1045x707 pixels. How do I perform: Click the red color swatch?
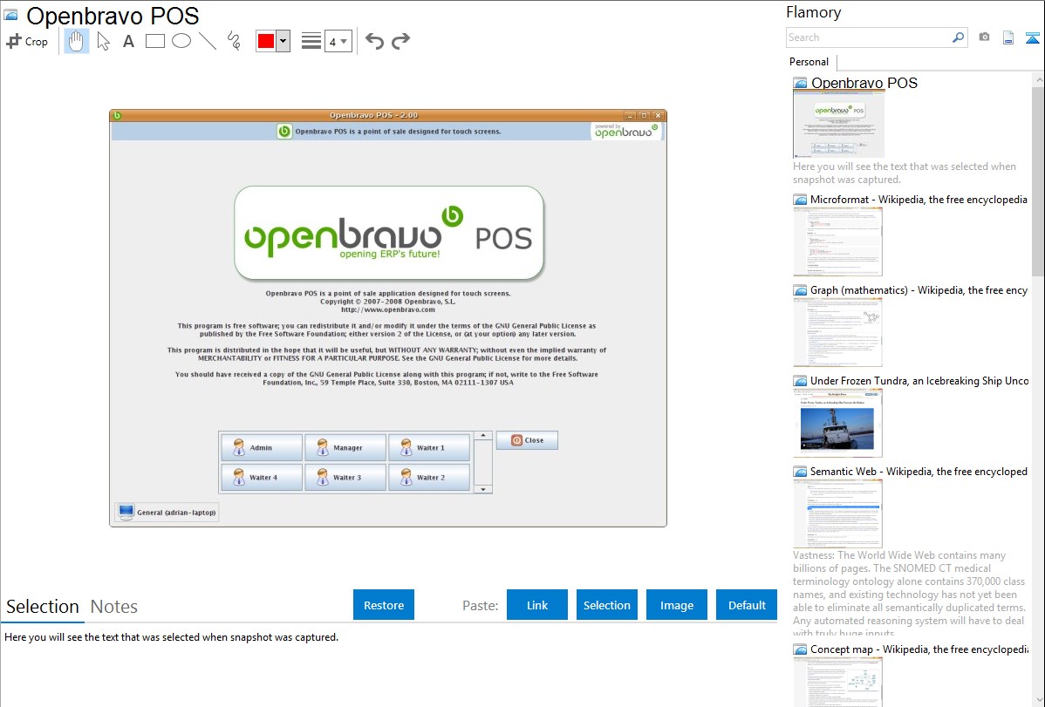[266, 41]
